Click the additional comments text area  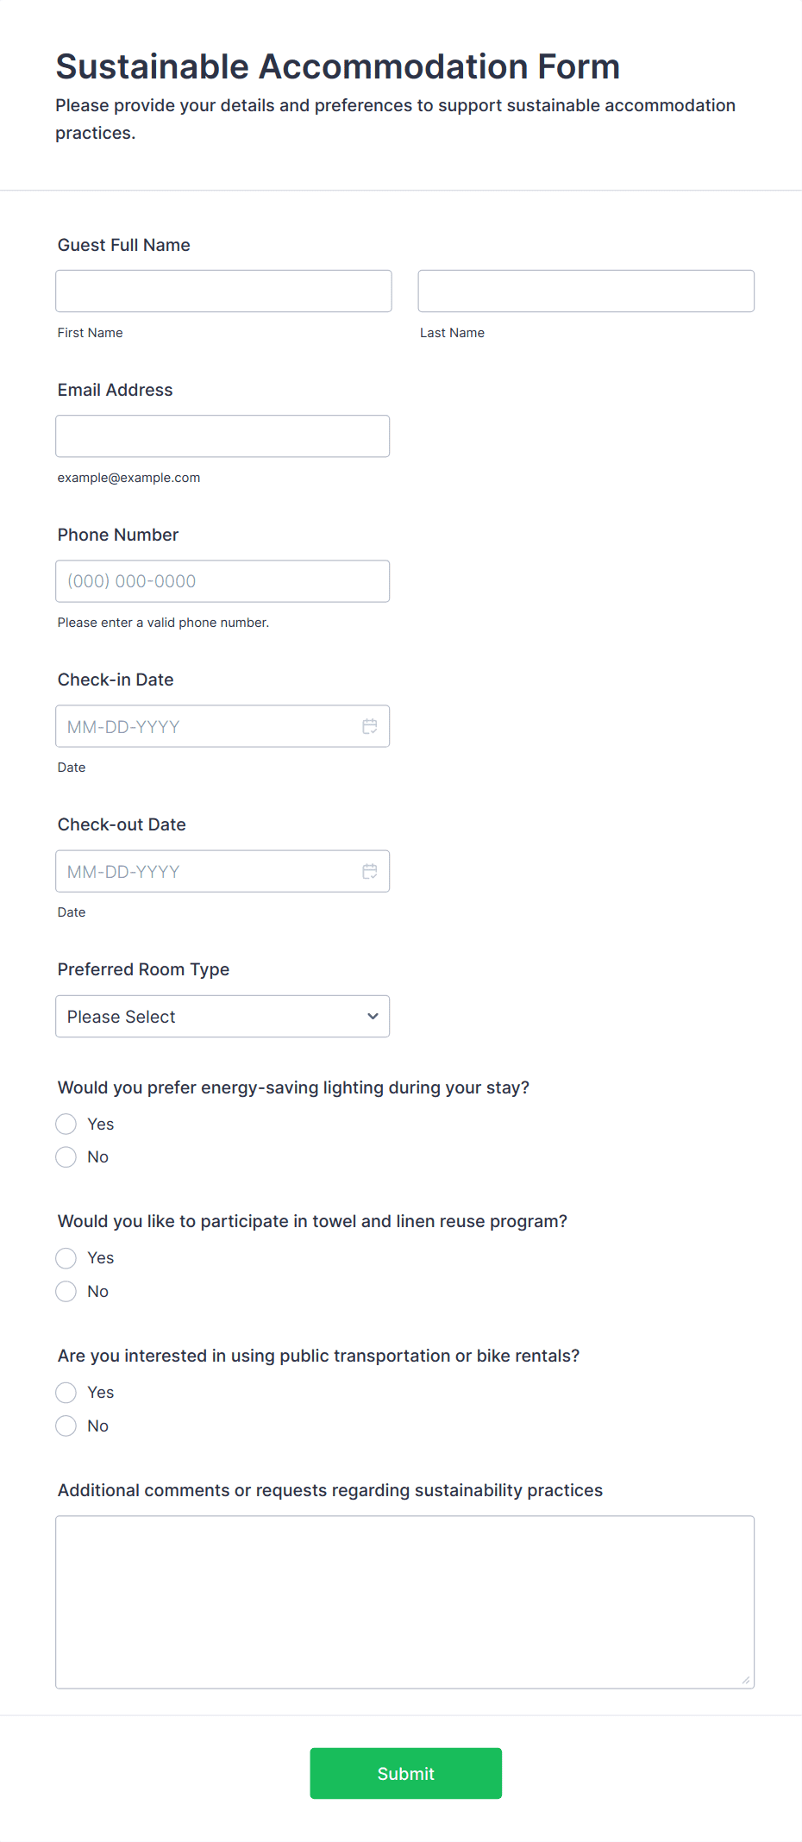click(x=404, y=1601)
